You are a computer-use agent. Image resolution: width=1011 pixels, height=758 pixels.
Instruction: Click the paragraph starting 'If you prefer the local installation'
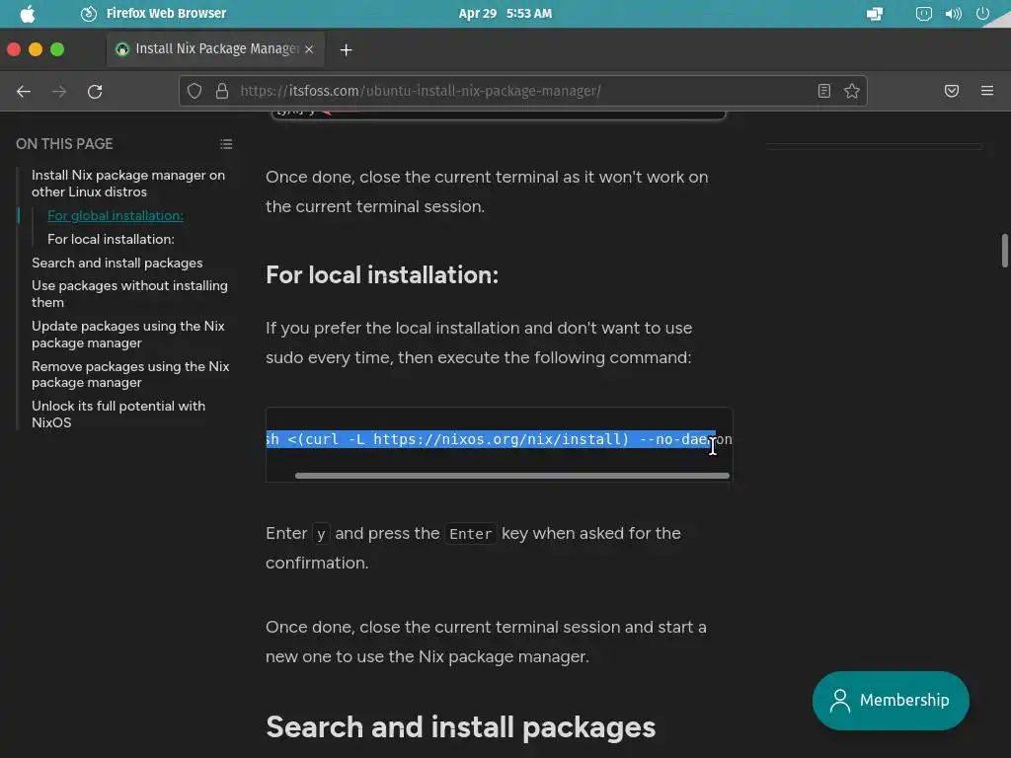(479, 342)
